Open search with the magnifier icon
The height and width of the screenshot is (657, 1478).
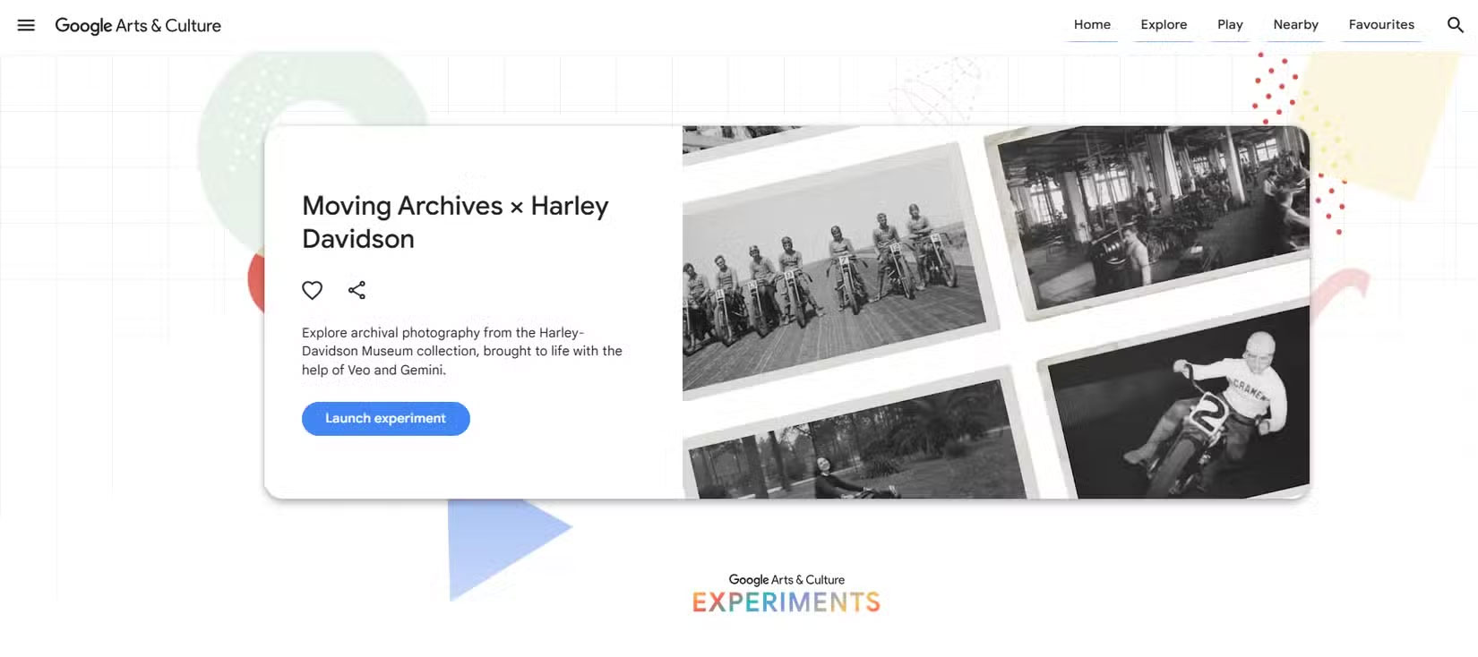pos(1456,25)
